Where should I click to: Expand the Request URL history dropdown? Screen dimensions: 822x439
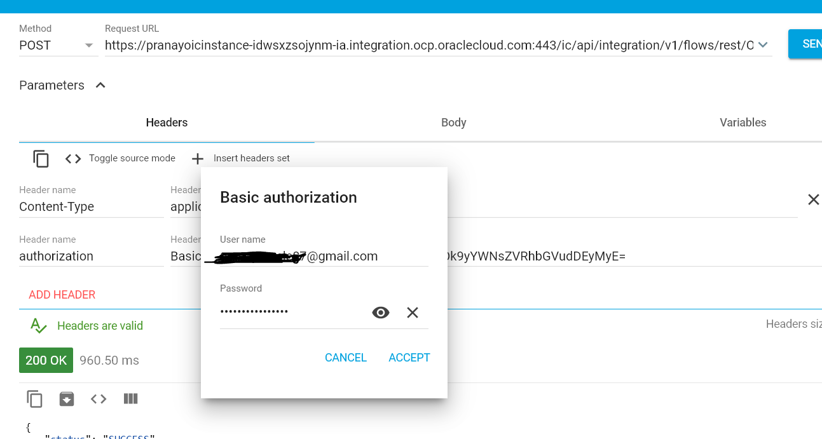[762, 44]
